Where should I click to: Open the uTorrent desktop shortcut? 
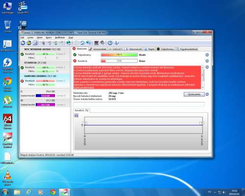7,102
